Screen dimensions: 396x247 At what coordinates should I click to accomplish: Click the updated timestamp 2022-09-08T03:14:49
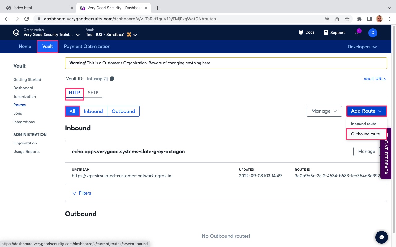point(260,176)
